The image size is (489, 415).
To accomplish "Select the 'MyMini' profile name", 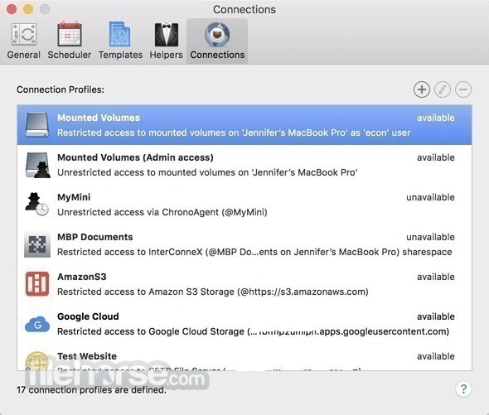I will point(74,197).
